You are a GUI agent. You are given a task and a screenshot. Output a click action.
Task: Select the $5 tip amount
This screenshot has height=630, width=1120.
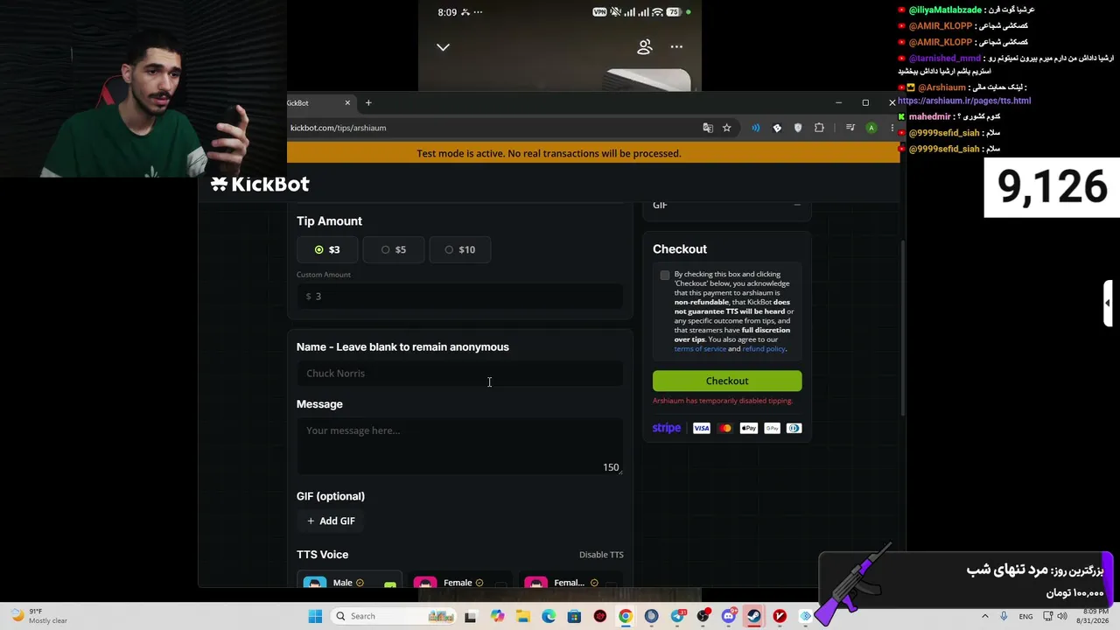coord(394,249)
